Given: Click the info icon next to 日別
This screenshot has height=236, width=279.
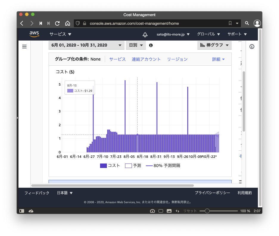Looking at the screenshot, I should 151,45.
